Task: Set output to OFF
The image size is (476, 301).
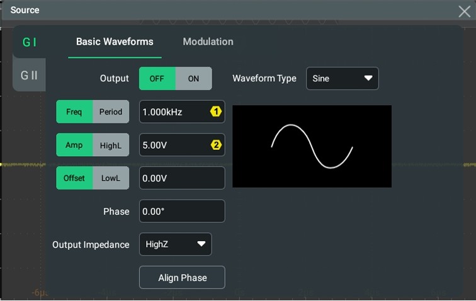Action: coord(157,79)
